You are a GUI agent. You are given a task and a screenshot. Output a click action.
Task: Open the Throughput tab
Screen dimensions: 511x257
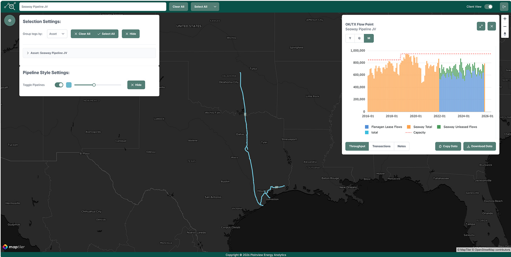pos(357,146)
